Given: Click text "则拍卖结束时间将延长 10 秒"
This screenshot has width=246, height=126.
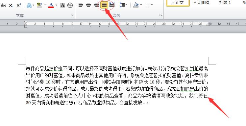Looking at the screenshot, I should tap(131, 82).
